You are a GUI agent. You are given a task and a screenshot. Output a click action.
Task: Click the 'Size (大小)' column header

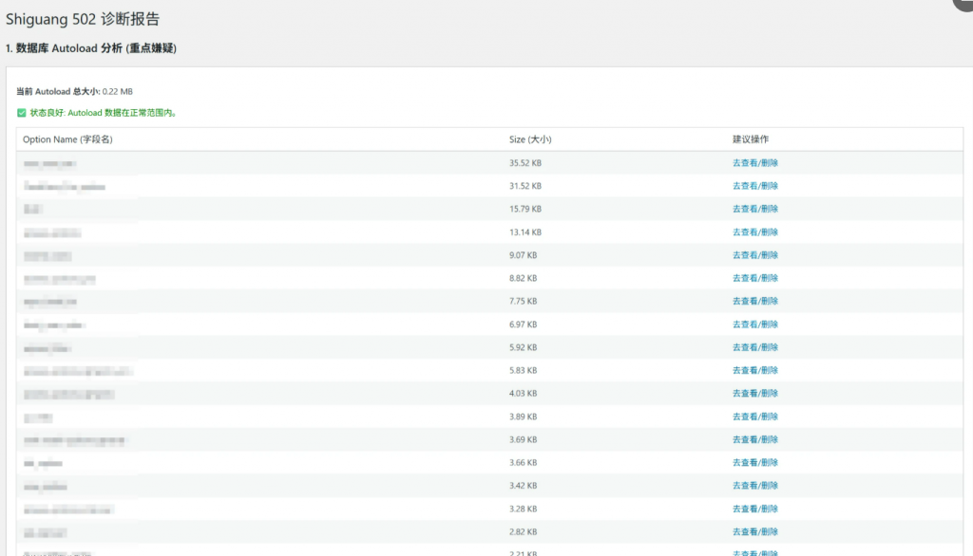point(530,139)
